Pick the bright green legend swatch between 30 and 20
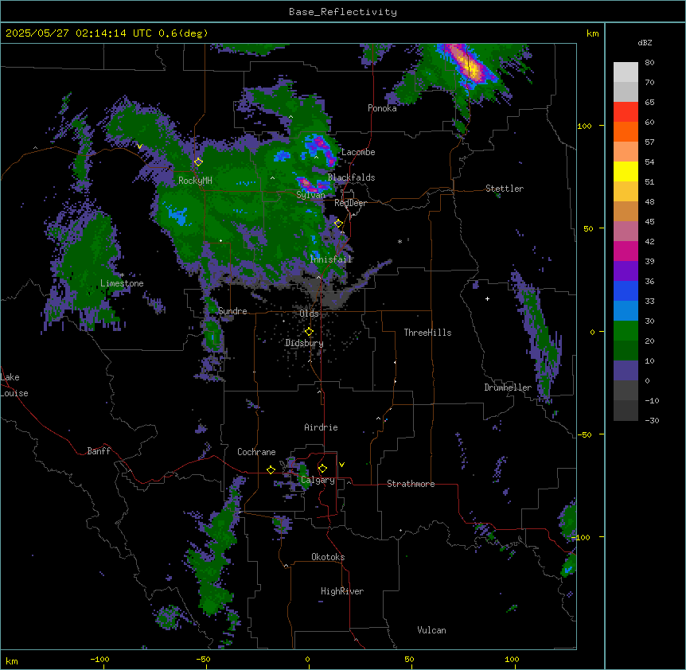This screenshot has width=686, height=670. point(626,331)
